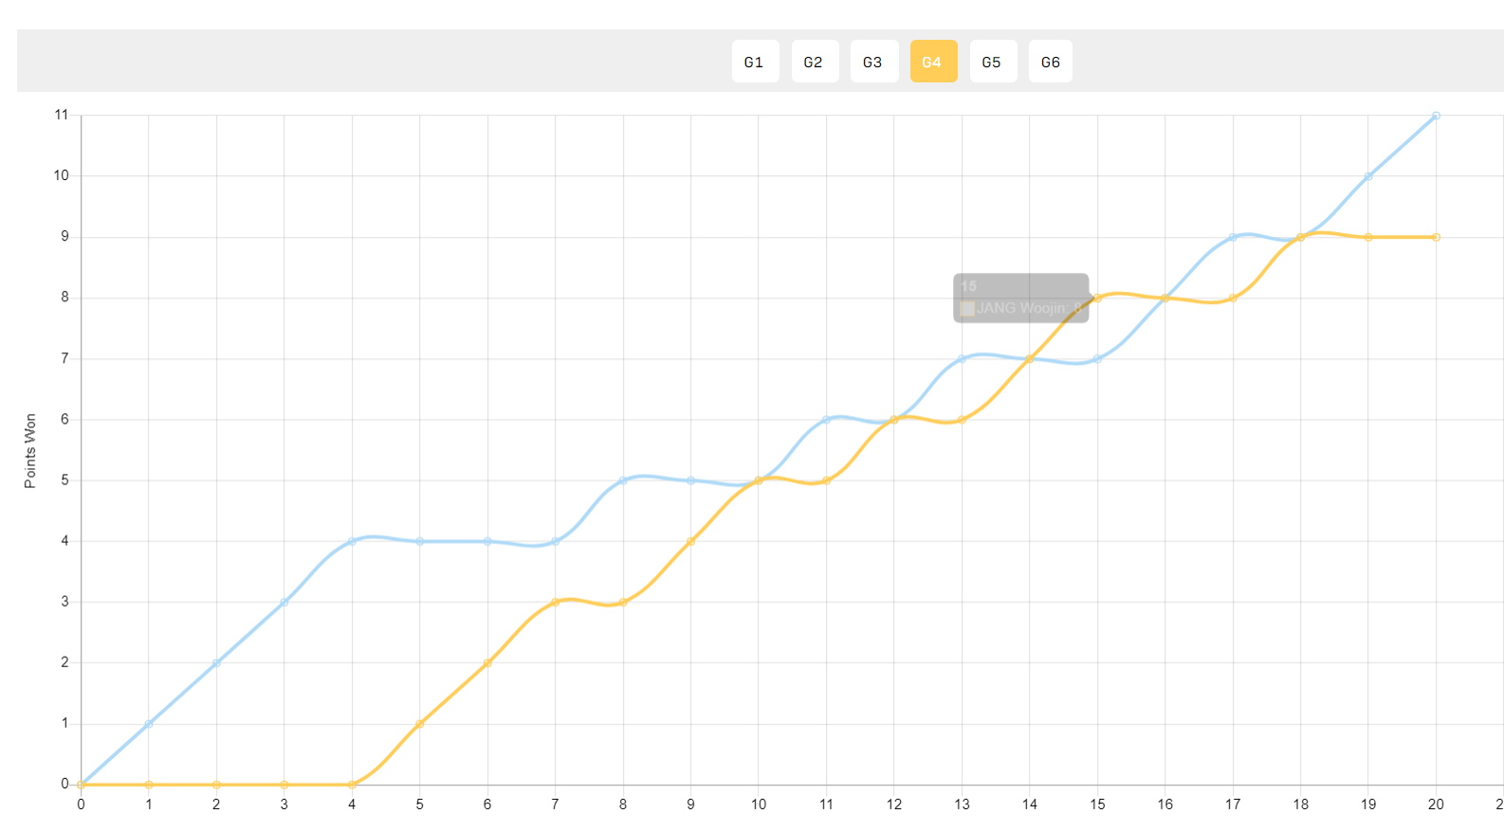This screenshot has width=1504, height=832.
Task: Click the JANG Woojin tooltip color swatch
Action: 967,308
